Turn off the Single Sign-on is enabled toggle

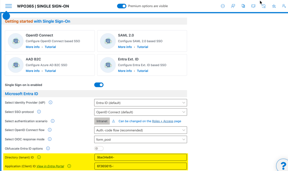(99, 85)
